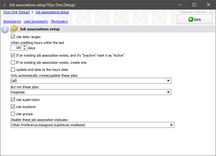Uncheck Use date ranges checkbox
Image resolution: width=216 pixels, height=156 pixels.
13,37
